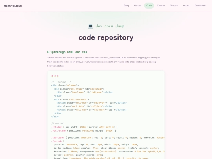Click the first code-window dot
The image size is (212, 159).
(x=52, y=76)
